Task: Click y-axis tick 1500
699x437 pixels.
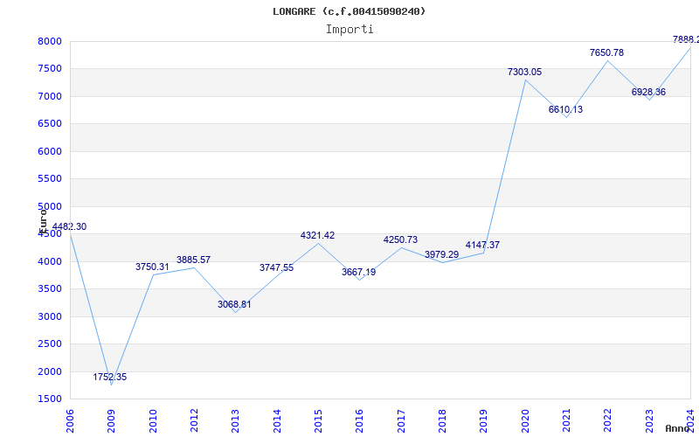Action: click(x=50, y=399)
